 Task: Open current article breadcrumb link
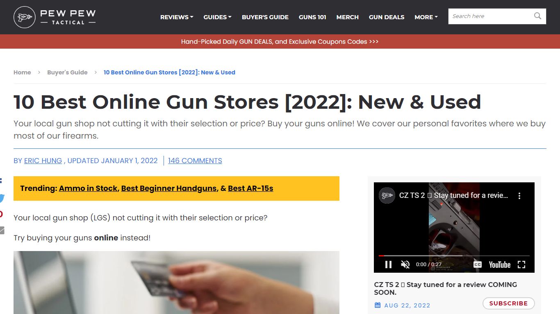169,72
